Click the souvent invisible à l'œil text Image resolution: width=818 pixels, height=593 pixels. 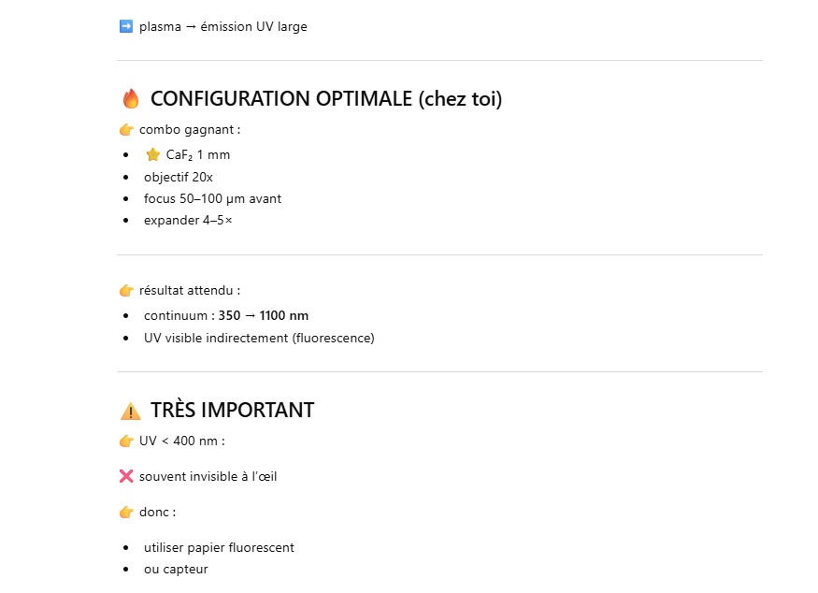point(208,477)
